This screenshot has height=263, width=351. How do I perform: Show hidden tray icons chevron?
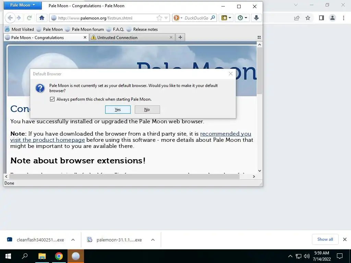pos(290,256)
